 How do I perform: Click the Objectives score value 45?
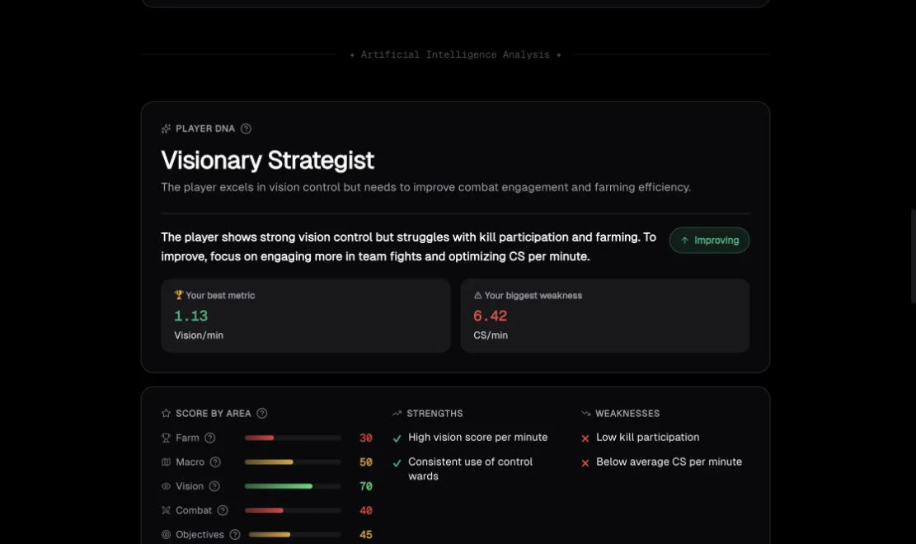(366, 535)
